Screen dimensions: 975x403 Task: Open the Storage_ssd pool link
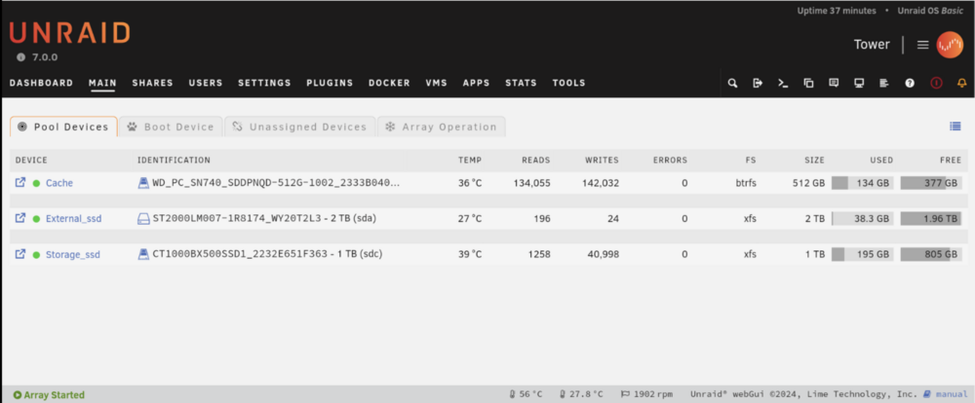(x=73, y=255)
